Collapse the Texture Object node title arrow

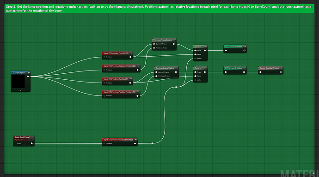tap(29, 72)
